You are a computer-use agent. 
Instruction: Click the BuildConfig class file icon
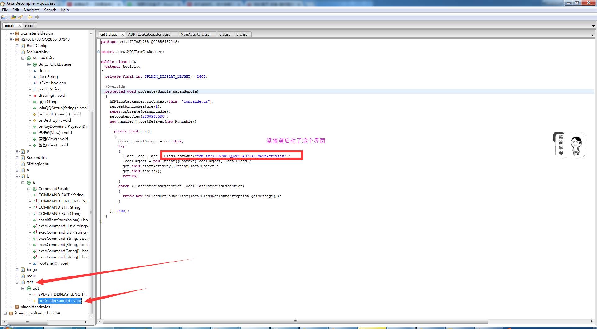(x=23, y=46)
